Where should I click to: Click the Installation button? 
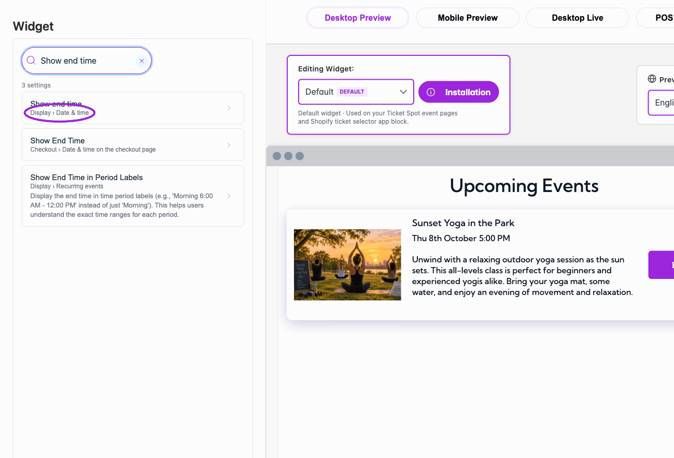(458, 92)
